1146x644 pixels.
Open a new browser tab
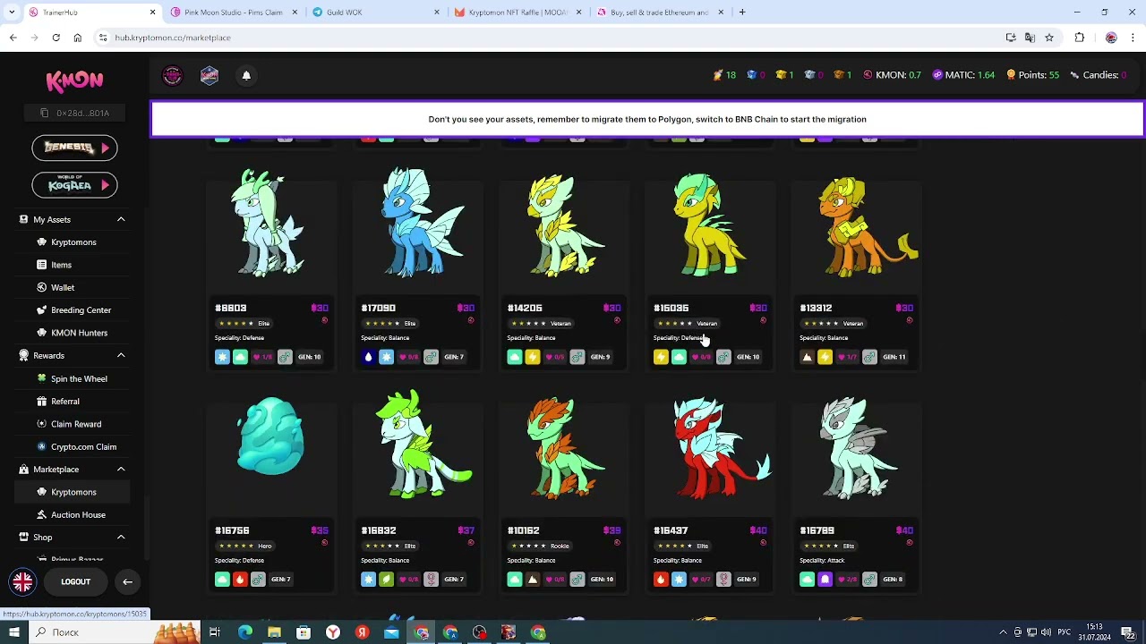[x=742, y=13]
